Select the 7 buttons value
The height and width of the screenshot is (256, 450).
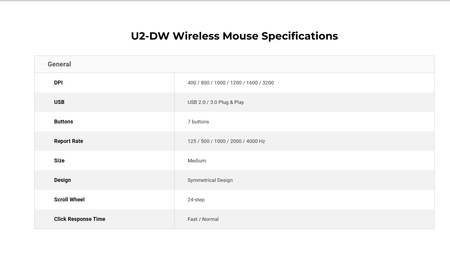pos(198,122)
